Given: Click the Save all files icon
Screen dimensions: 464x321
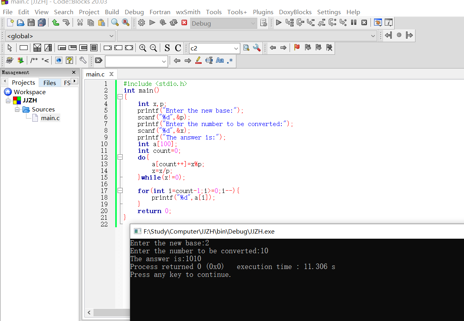Looking at the screenshot, I should (41, 23).
